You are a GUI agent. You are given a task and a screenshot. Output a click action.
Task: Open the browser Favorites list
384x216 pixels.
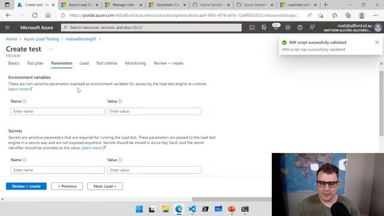(x=335, y=16)
